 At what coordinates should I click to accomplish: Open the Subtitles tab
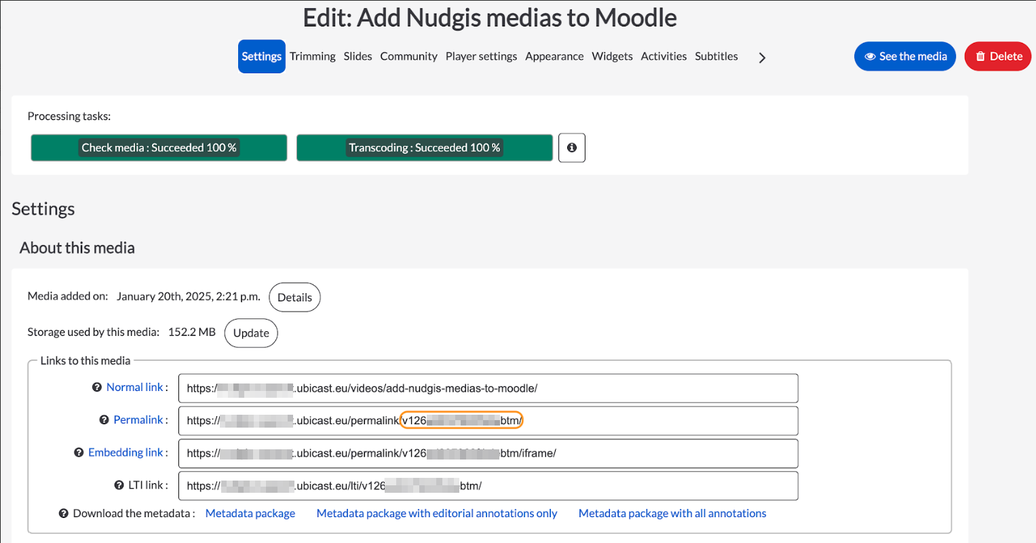click(716, 56)
